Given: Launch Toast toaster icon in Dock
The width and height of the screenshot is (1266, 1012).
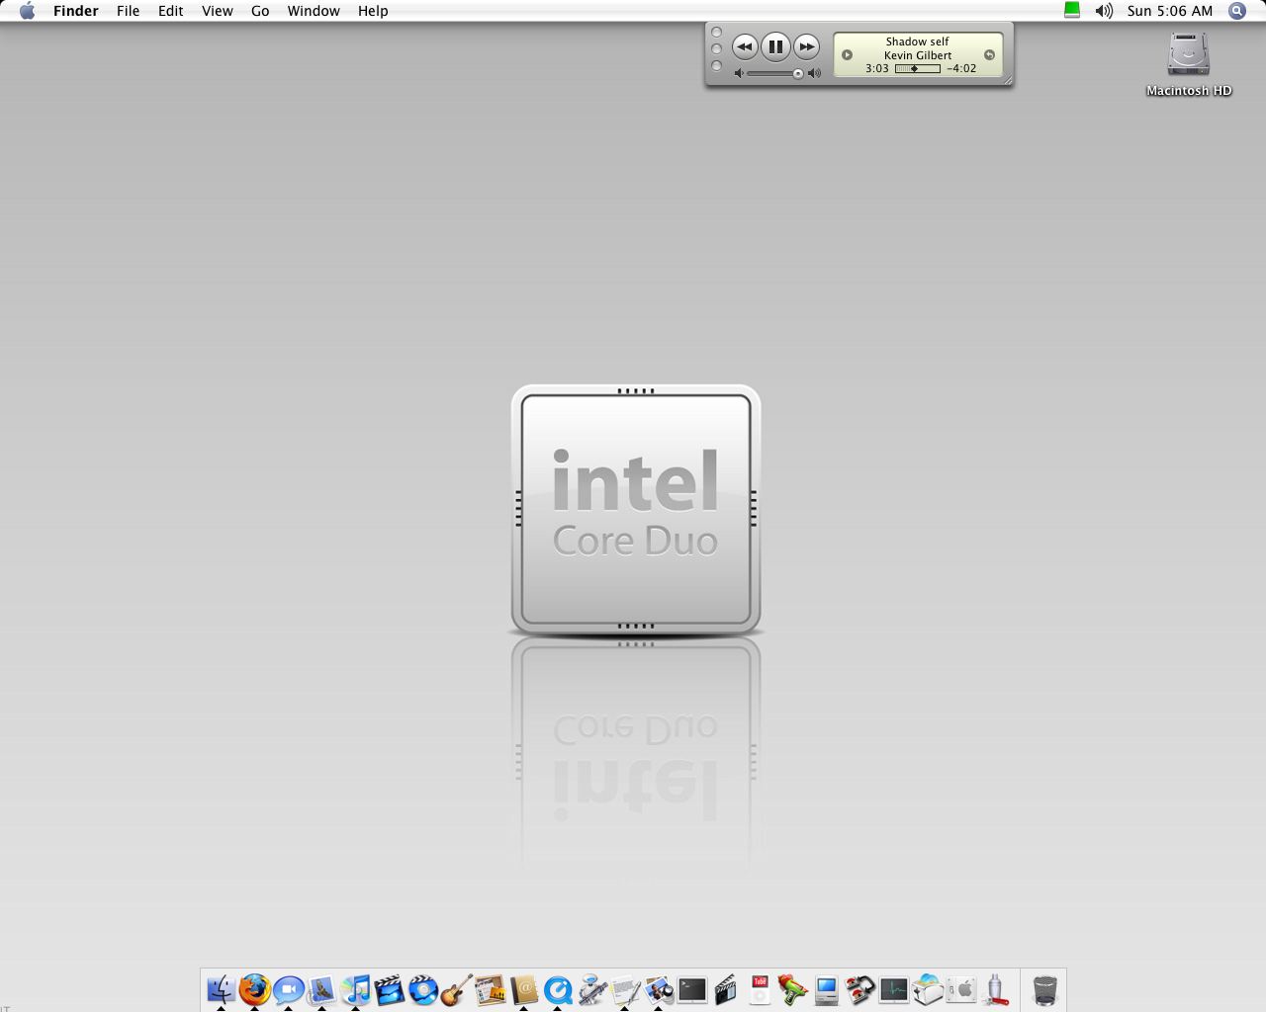Looking at the screenshot, I should tap(927, 988).
